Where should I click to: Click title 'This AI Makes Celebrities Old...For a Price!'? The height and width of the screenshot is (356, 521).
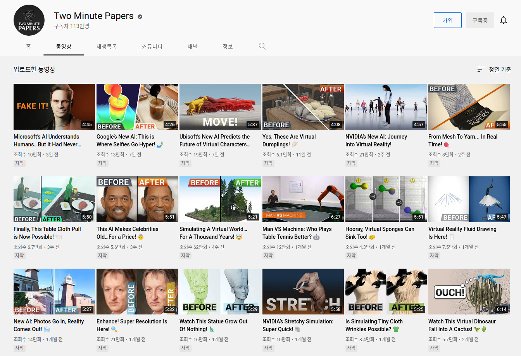[127, 233]
